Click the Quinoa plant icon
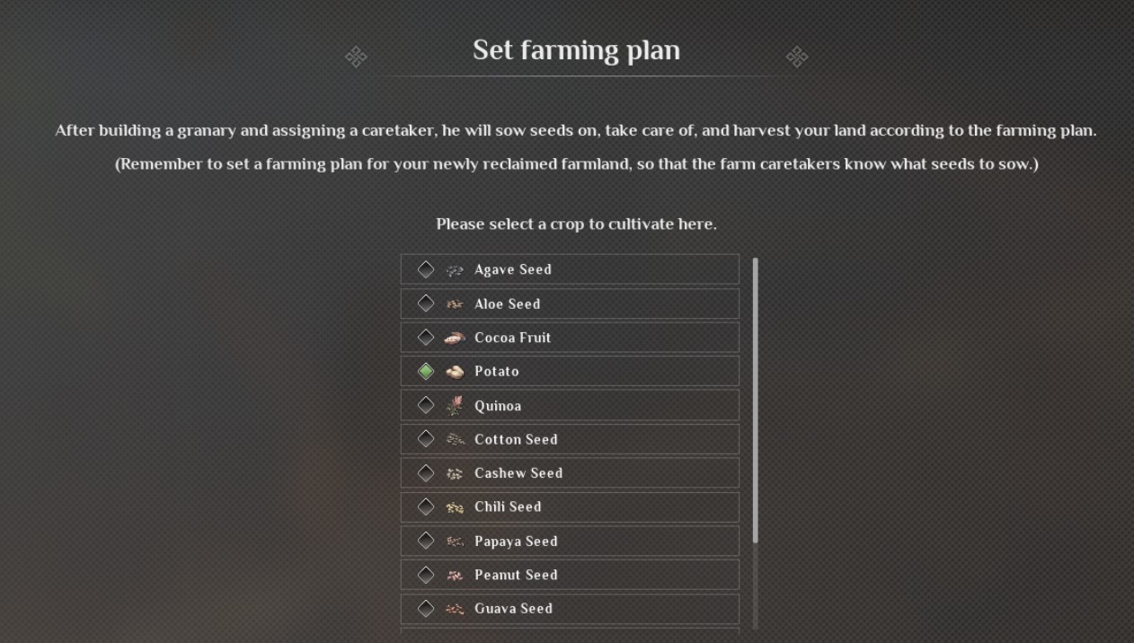1134x643 pixels. [x=455, y=405]
